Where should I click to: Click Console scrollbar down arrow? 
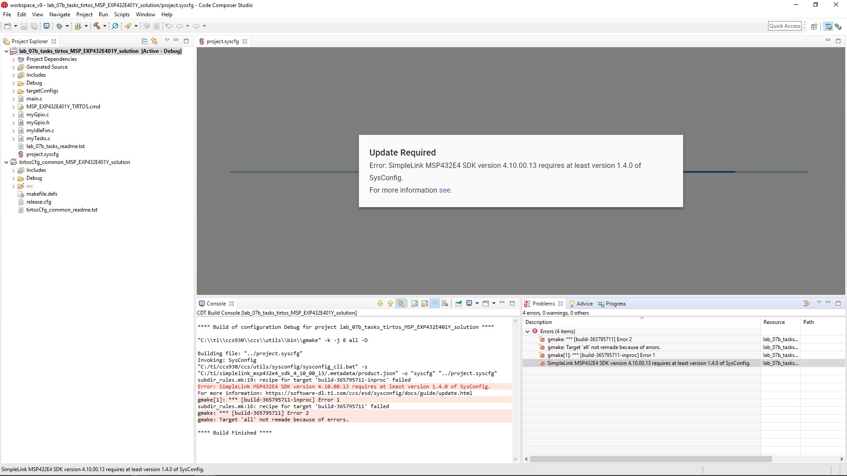click(515, 459)
